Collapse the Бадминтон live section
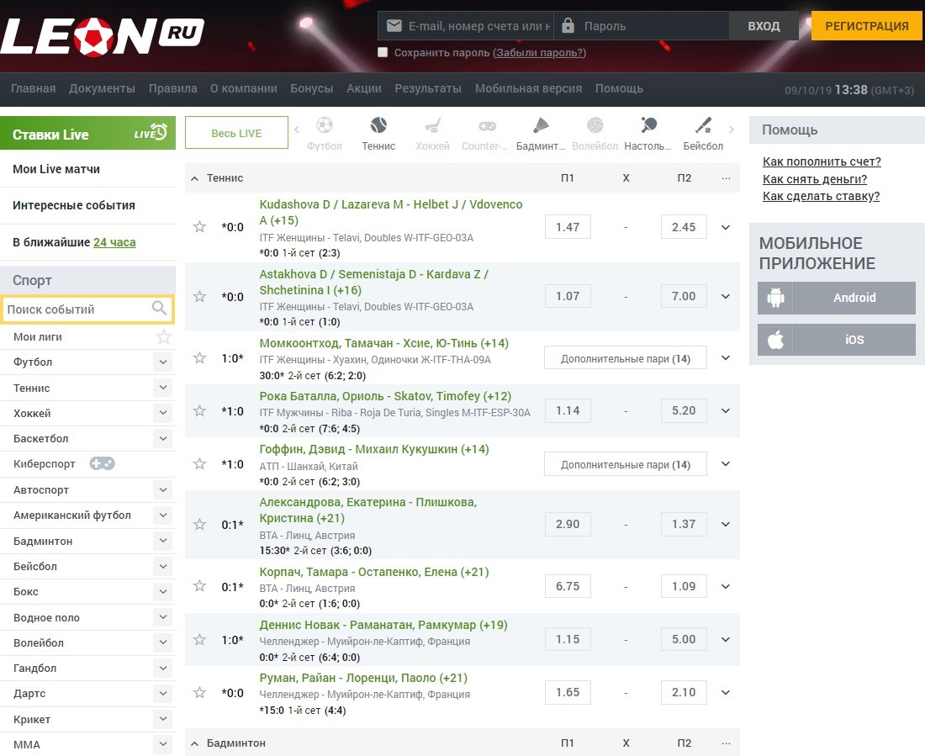Viewport: 925px width, 756px height. (195, 743)
